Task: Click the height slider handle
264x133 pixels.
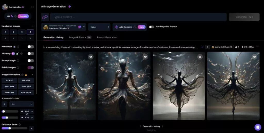Action: point(7,118)
